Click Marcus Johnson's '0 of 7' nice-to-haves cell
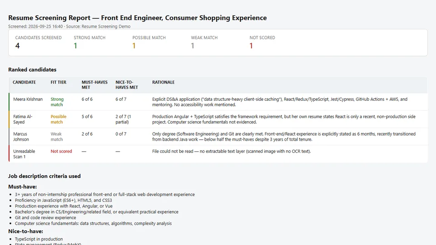This screenshot has height=245, width=436. point(121,134)
